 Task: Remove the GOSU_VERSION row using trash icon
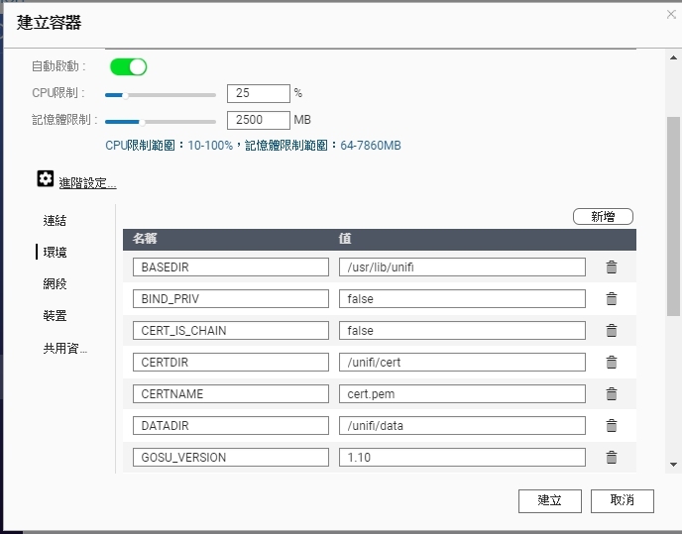tap(612, 458)
